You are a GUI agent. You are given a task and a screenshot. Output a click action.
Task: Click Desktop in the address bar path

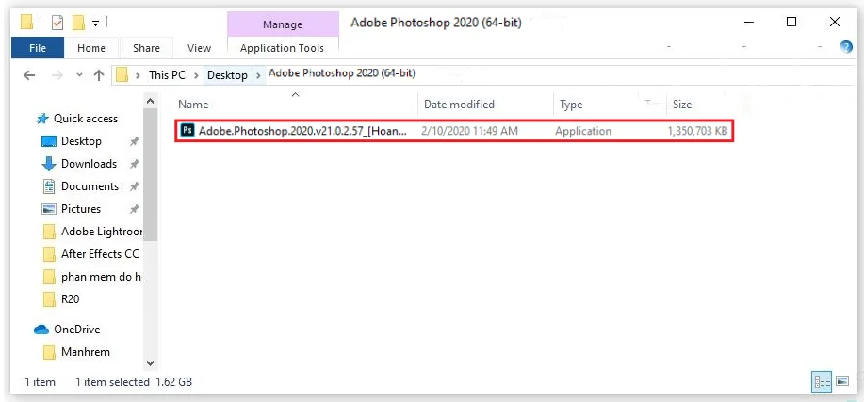227,75
